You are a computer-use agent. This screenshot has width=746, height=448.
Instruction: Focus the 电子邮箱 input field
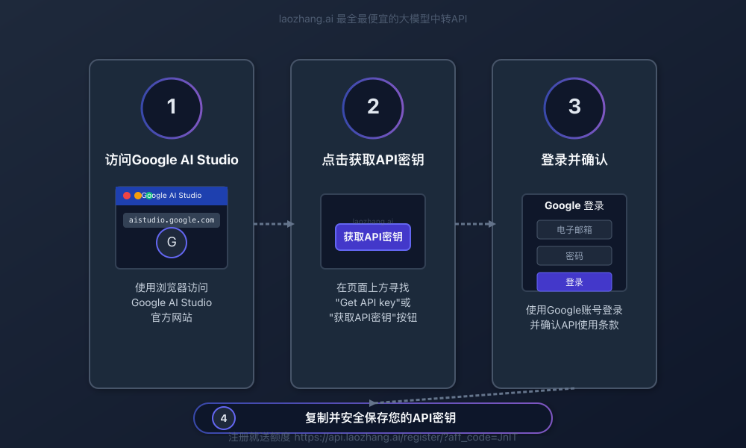click(x=574, y=229)
